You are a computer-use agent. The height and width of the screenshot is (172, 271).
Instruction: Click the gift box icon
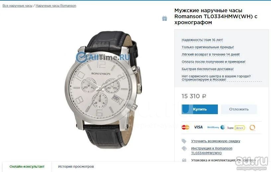pos(164,19)
